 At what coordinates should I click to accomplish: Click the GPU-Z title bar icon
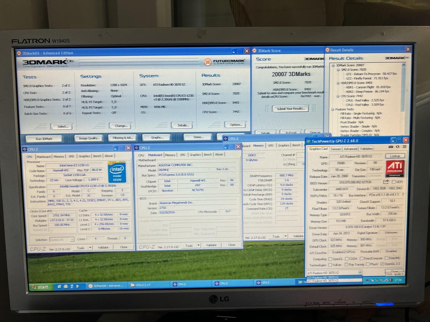tap(309, 141)
